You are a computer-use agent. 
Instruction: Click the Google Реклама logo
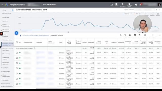point(15,5)
